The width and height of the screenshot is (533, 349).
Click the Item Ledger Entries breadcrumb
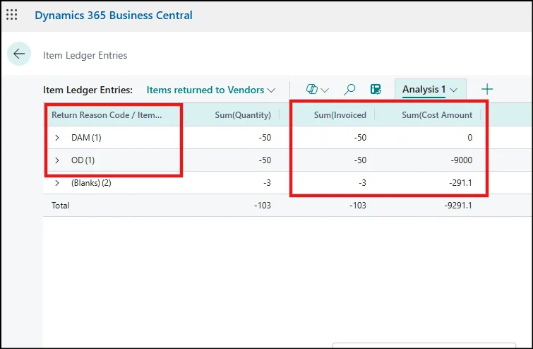pos(85,55)
